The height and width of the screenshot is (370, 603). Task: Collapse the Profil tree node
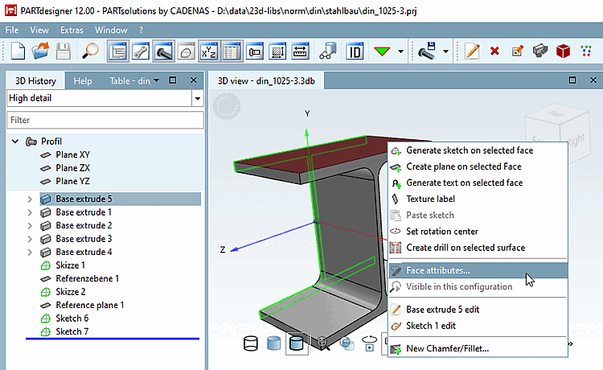16,142
